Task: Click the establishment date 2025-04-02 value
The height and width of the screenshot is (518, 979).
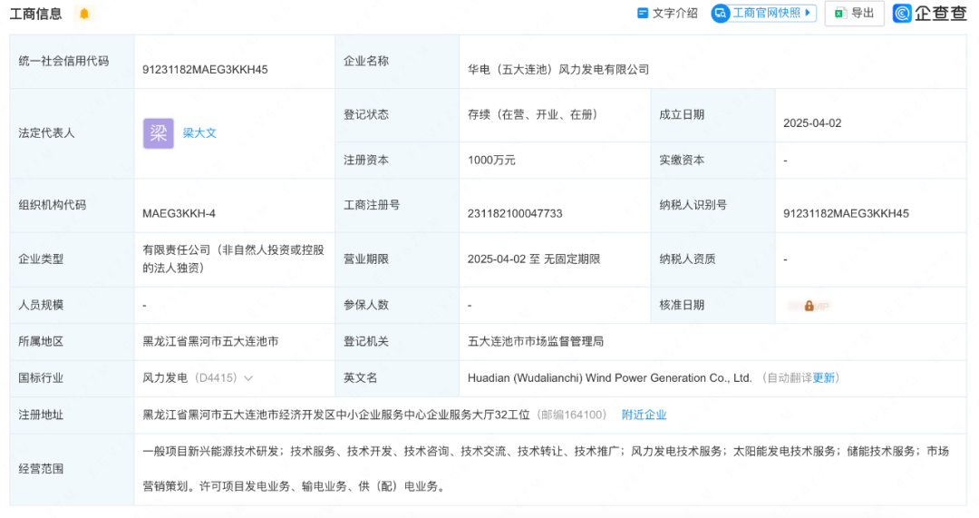Action: (x=812, y=123)
